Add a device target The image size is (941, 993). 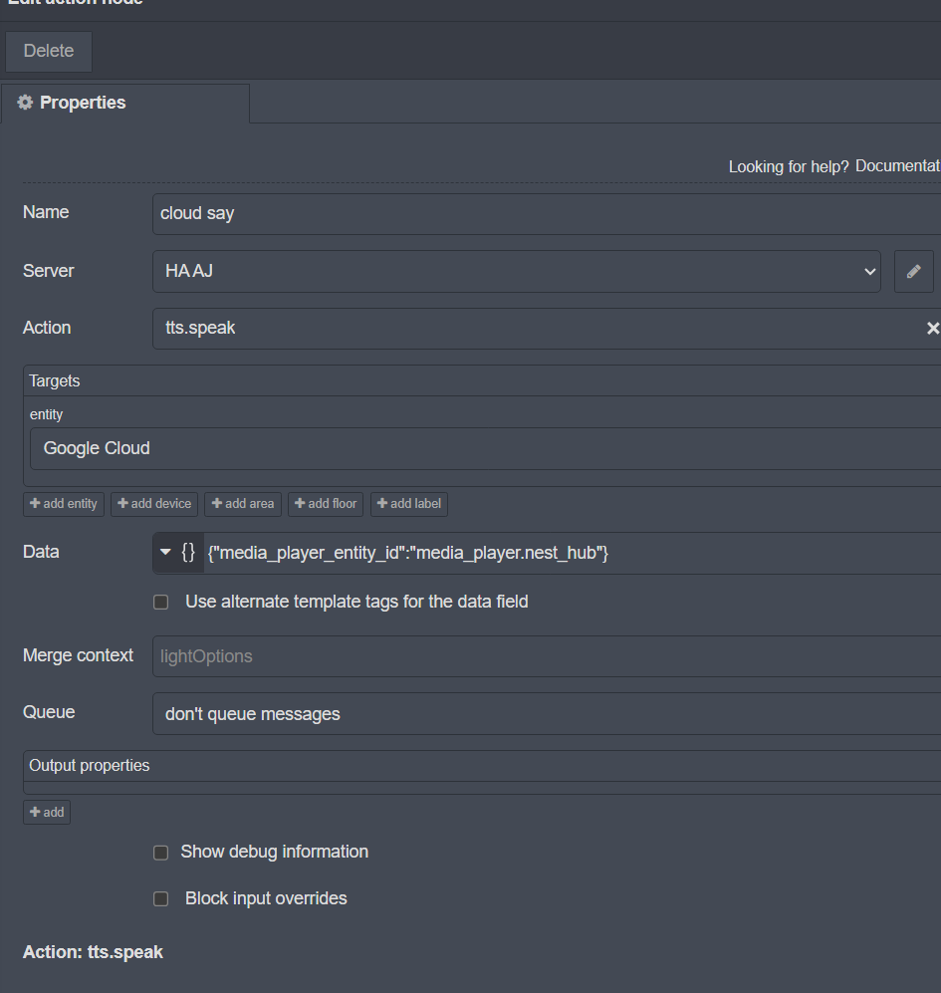(x=154, y=504)
